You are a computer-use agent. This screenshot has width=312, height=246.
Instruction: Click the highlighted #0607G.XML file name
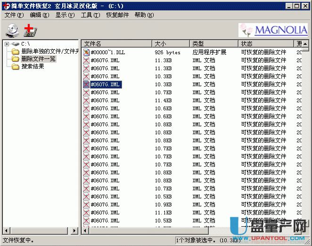coord(106,84)
